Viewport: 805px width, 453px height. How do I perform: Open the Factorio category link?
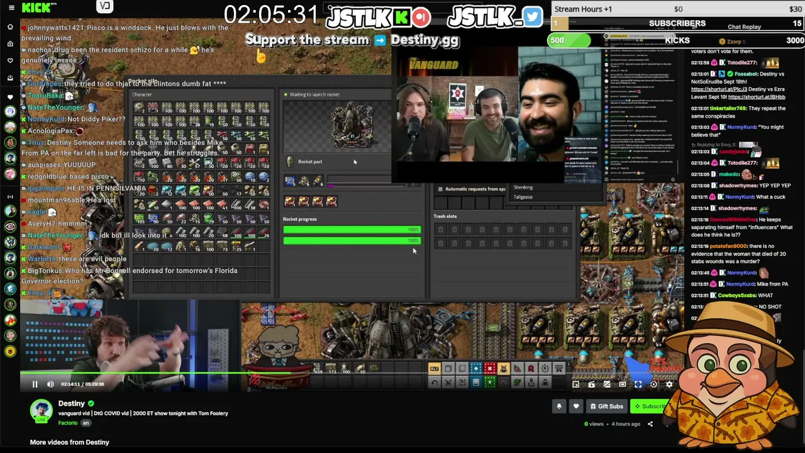pos(68,423)
